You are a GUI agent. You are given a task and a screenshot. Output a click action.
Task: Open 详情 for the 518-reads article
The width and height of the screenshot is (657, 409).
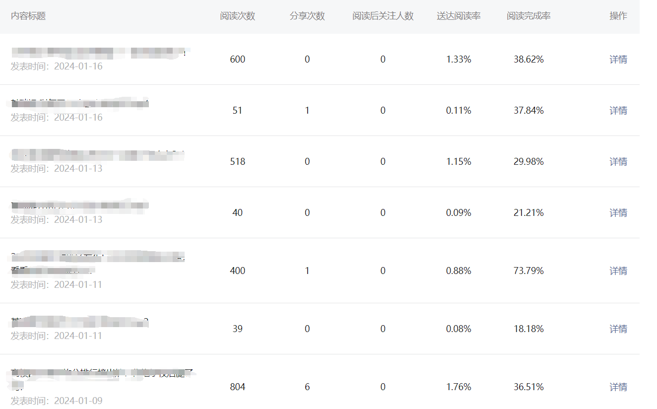[618, 162]
